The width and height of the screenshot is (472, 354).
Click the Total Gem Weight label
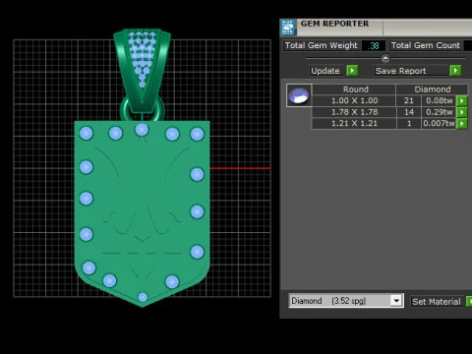[321, 45]
